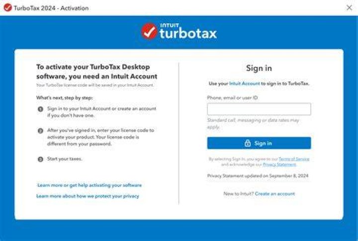Click the step 2 numbered circle icon
The image size is (358, 241).
point(40,131)
